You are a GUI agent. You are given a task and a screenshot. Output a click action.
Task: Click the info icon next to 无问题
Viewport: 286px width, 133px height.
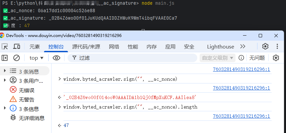tap(241, 58)
